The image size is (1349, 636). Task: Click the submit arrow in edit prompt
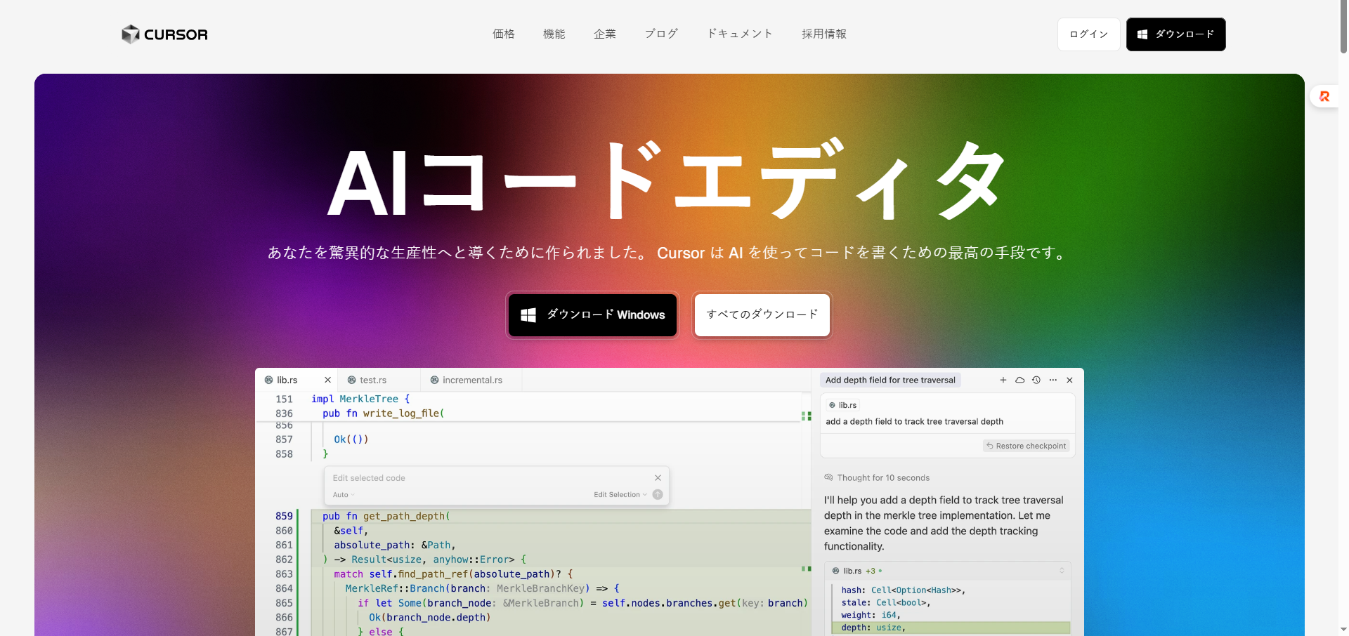pos(658,494)
